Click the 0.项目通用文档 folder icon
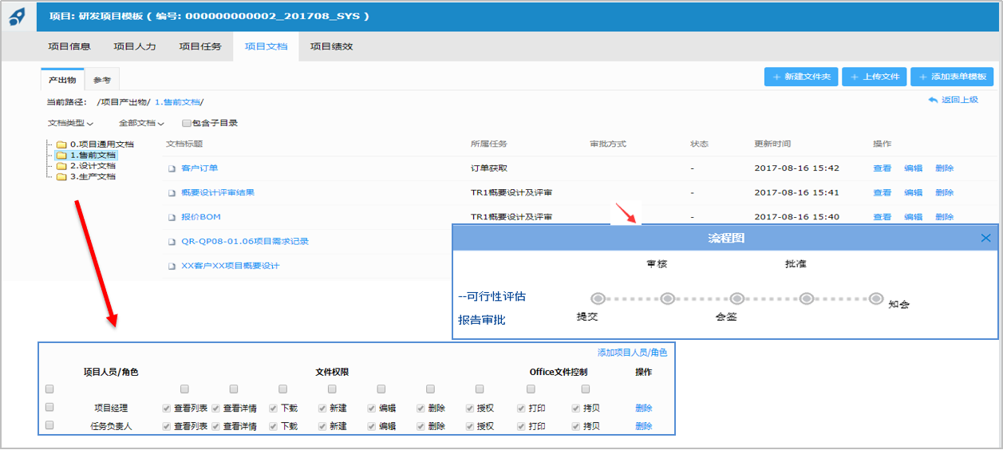The height and width of the screenshot is (450, 1003). click(61, 144)
